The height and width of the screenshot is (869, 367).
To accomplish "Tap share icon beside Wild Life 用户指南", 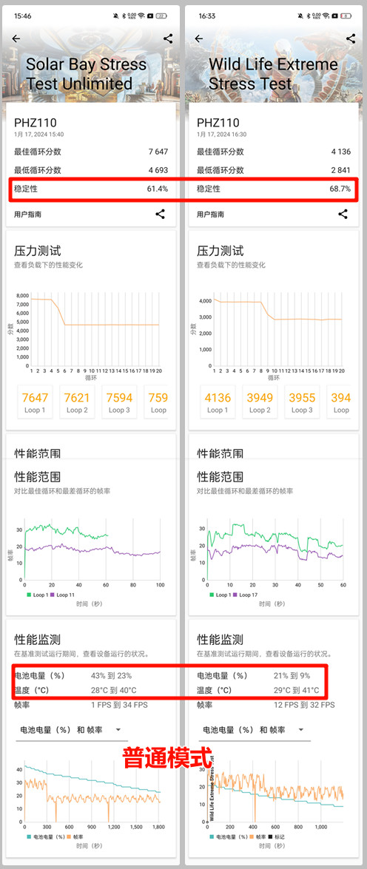I will tap(343, 214).
